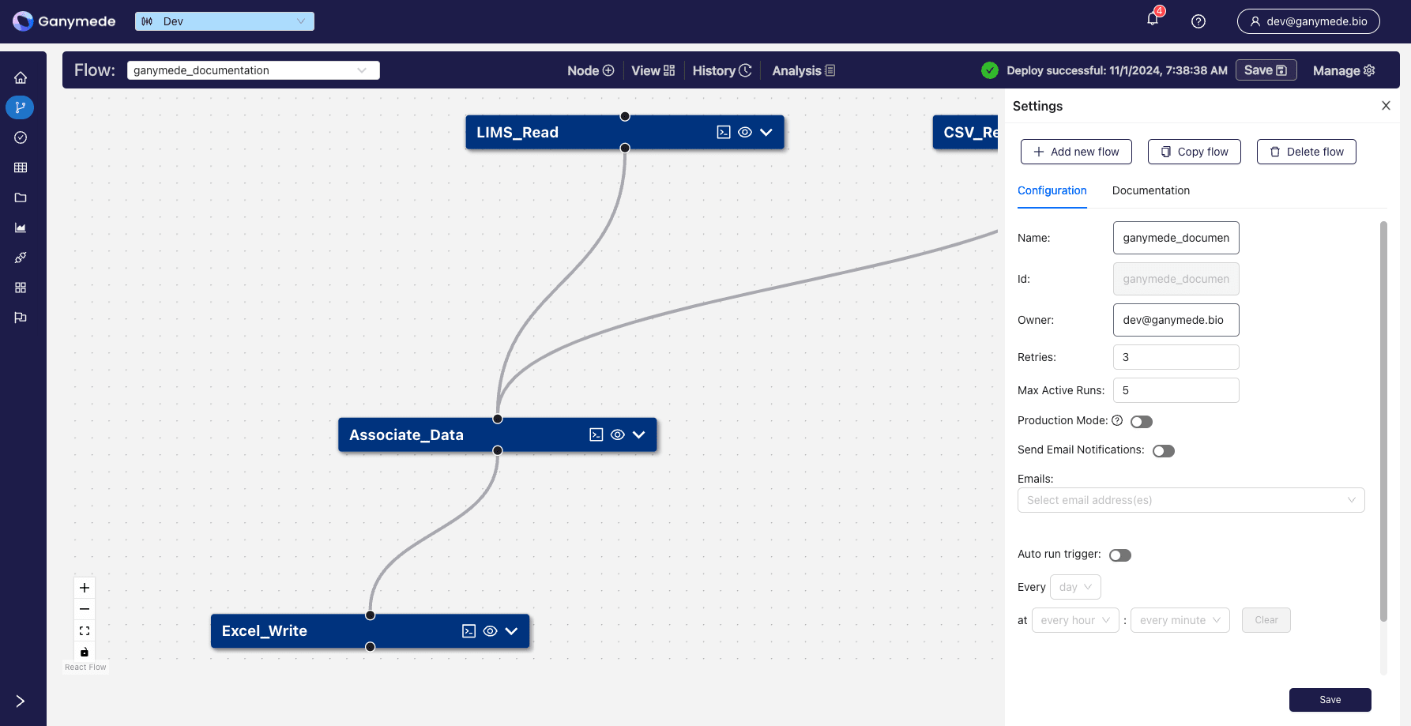The width and height of the screenshot is (1411, 726).
Task: Open the Dev environment dropdown
Action: [x=224, y=21]
